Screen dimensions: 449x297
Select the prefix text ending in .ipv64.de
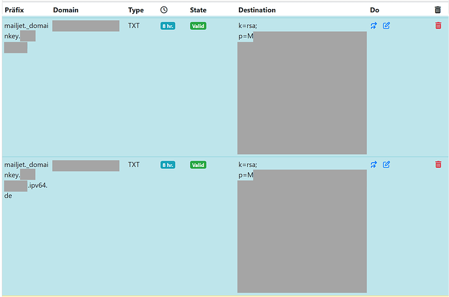point(37,187)
